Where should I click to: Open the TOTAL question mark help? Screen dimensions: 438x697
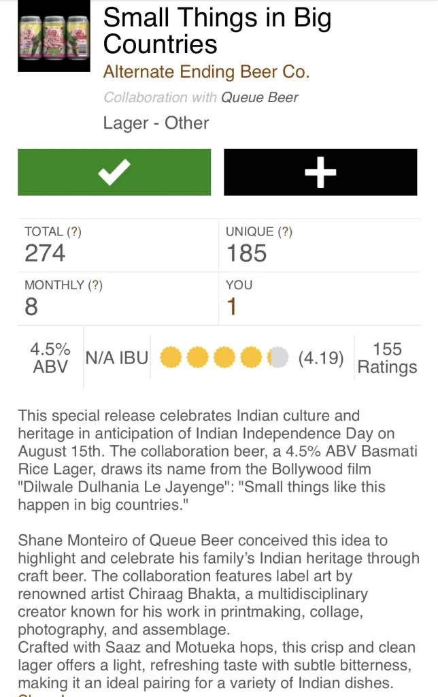click(x=74, y=231)
